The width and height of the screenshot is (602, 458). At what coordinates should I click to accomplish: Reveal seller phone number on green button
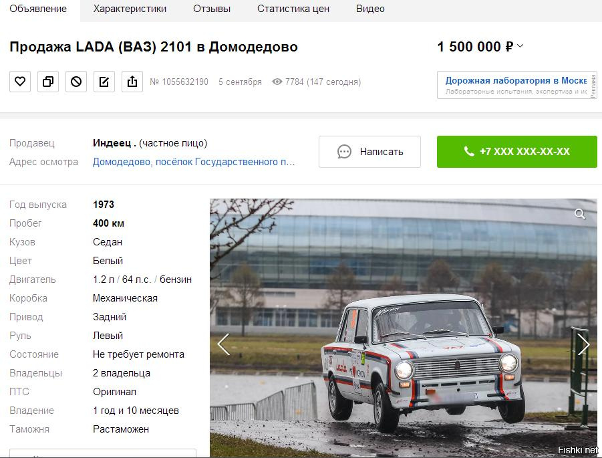(x=516, y=152)
